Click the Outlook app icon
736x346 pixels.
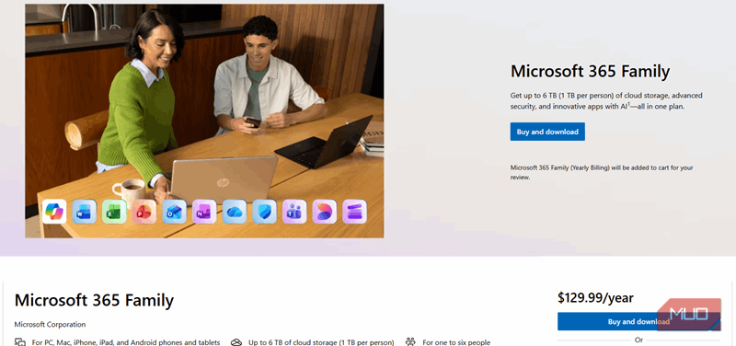pyautogui.click(x=175, y=212)
